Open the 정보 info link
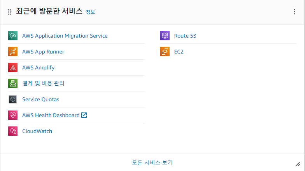305x171 pixels. pyautogui.click(x=90, y=12)
